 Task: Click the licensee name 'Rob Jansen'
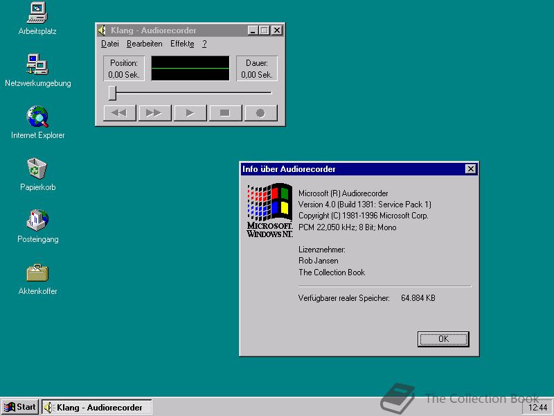(319, 261)
